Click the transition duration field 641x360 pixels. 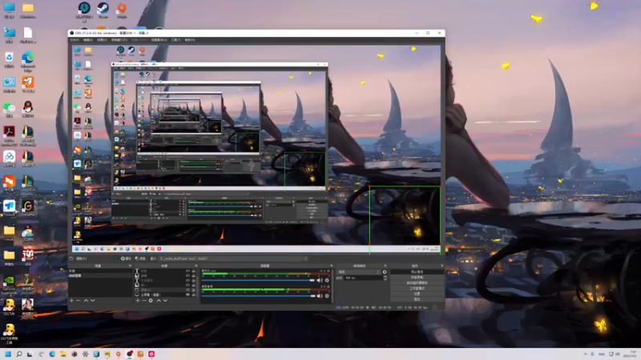click(364, 278)
